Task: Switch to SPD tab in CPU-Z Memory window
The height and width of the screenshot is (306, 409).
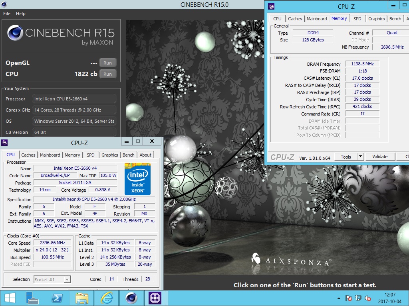Action: coord(357,19)
